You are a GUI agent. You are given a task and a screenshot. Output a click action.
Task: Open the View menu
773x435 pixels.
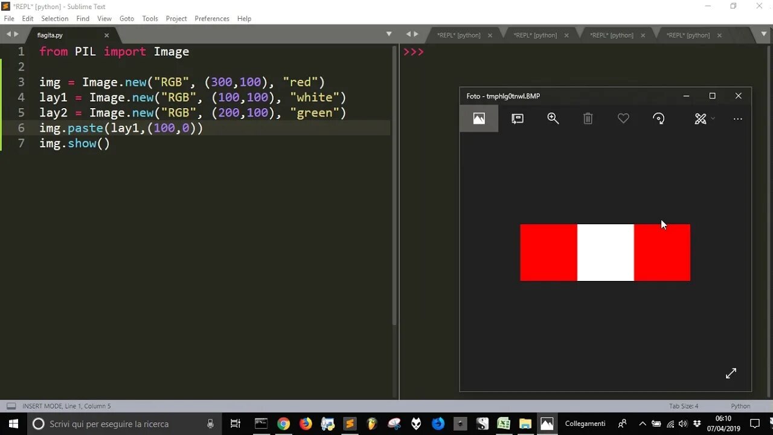click(x=104, y=19)
